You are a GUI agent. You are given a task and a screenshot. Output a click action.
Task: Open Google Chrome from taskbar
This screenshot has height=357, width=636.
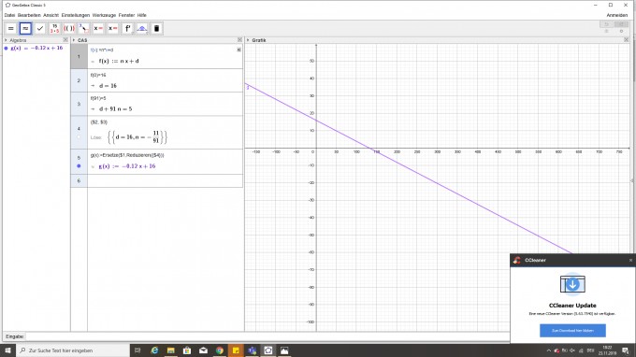[220, 350]
